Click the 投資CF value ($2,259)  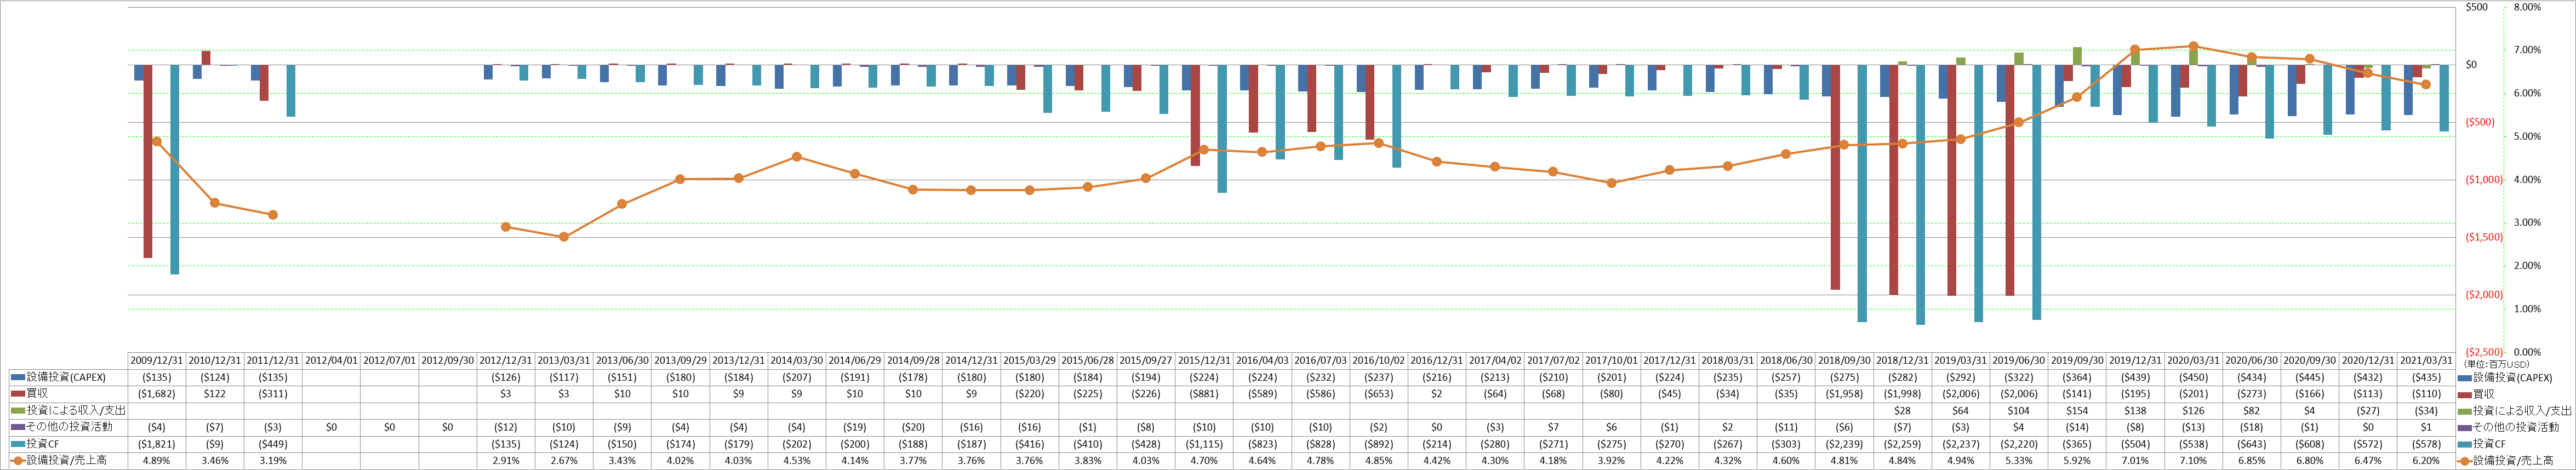(x=1902, y=444)
